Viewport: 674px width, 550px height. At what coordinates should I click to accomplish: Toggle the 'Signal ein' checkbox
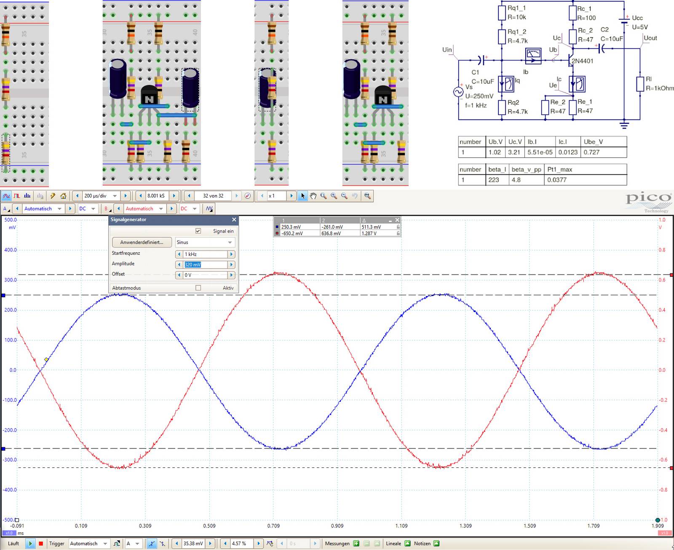tap(198, 231)
